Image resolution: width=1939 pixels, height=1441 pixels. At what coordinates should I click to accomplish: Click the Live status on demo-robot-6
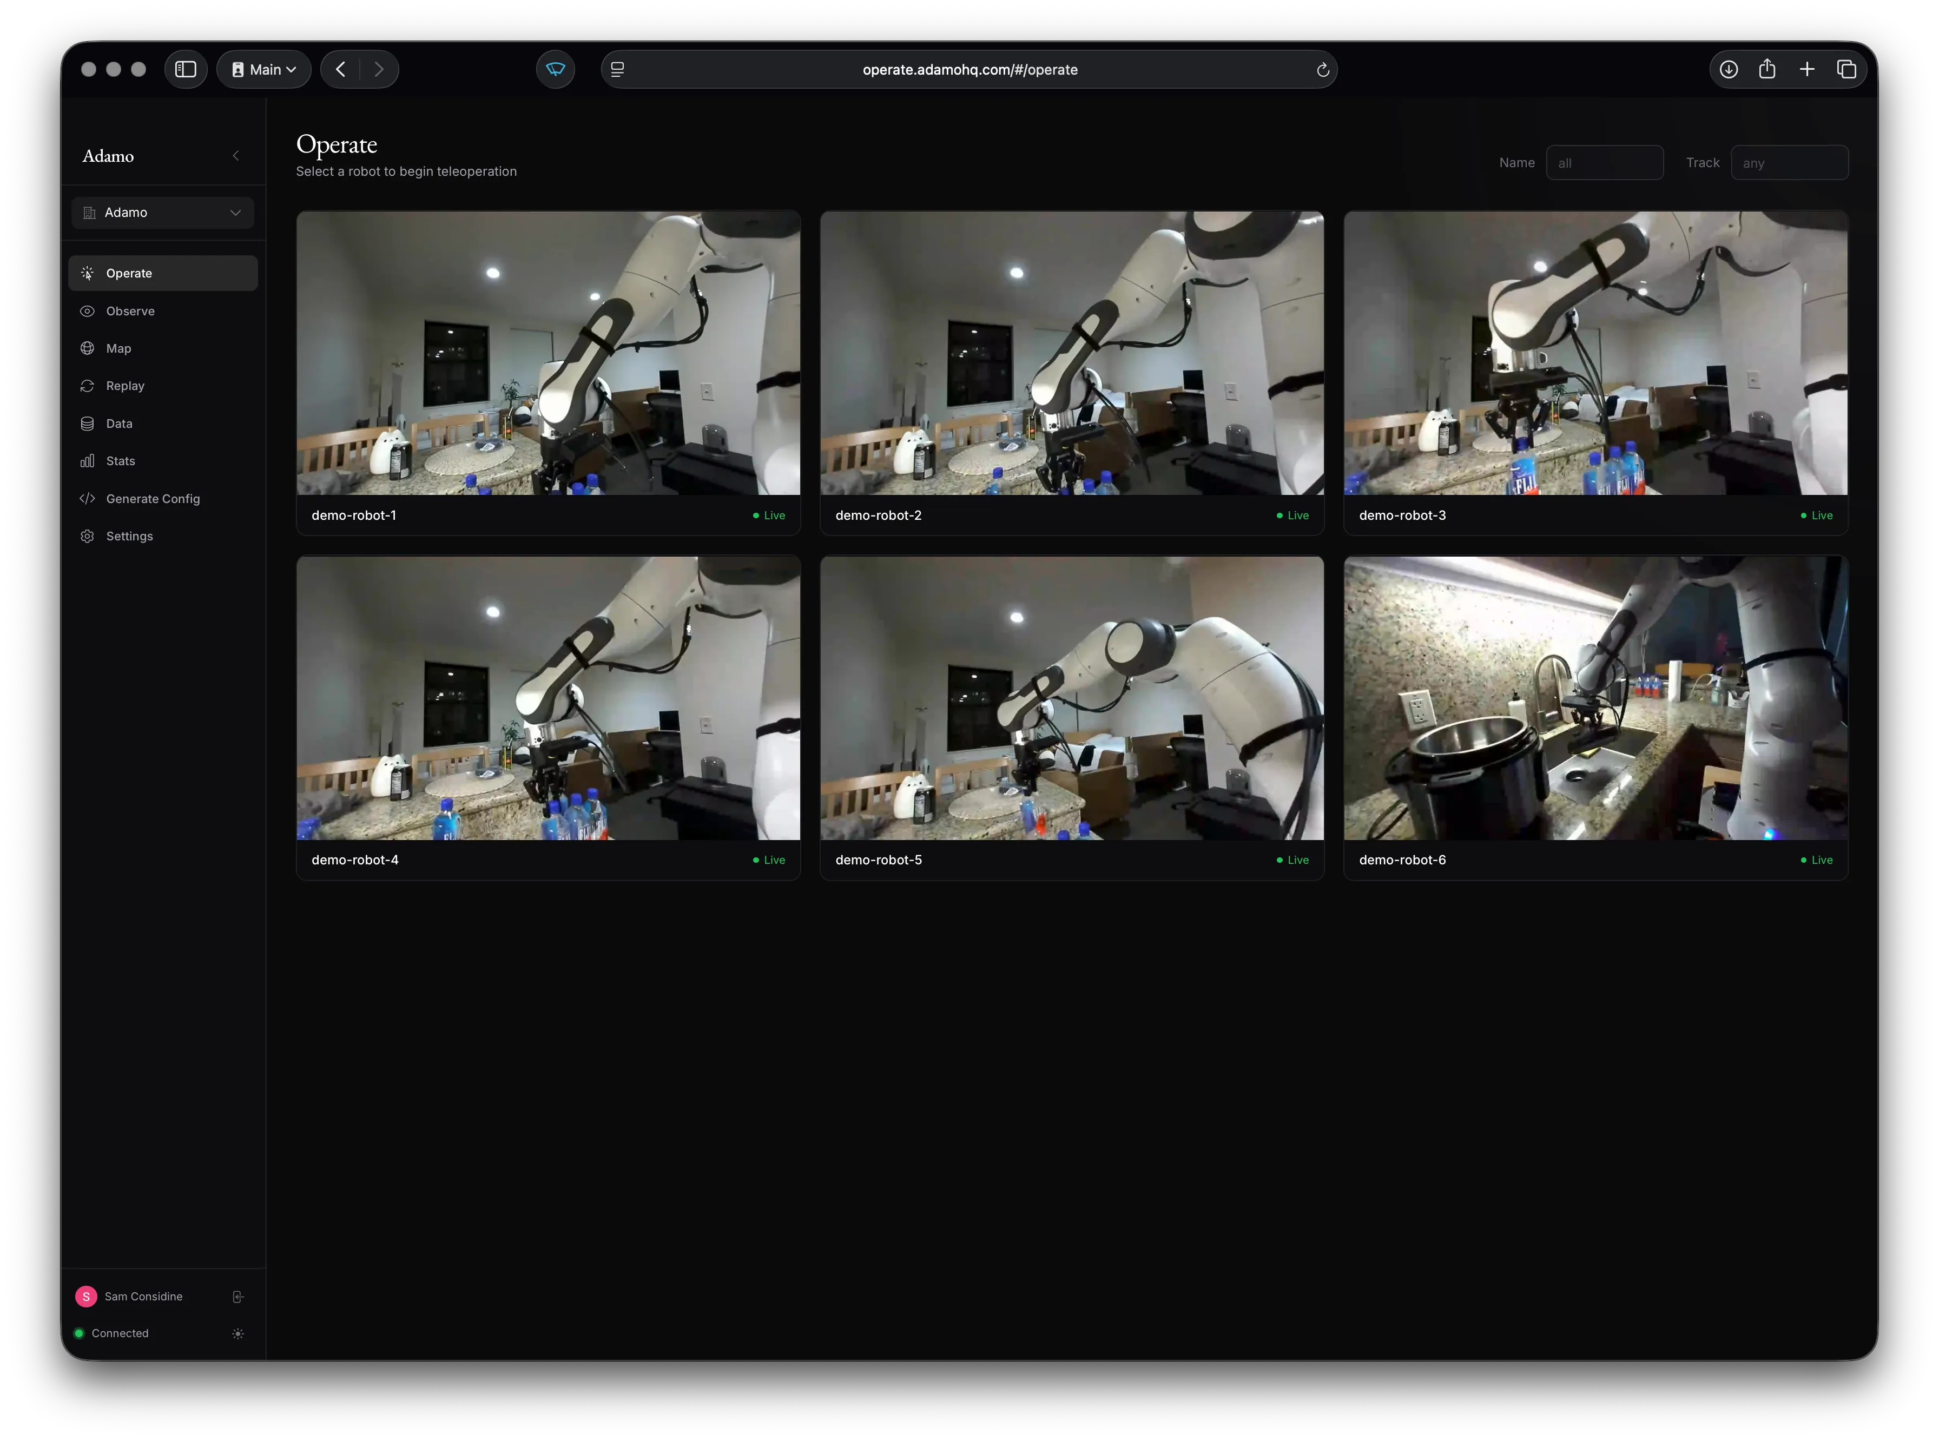pos(1816,859)
